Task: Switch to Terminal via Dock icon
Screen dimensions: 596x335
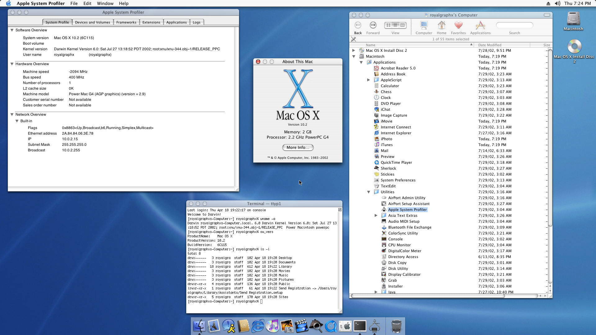Action: click(360, 326)
